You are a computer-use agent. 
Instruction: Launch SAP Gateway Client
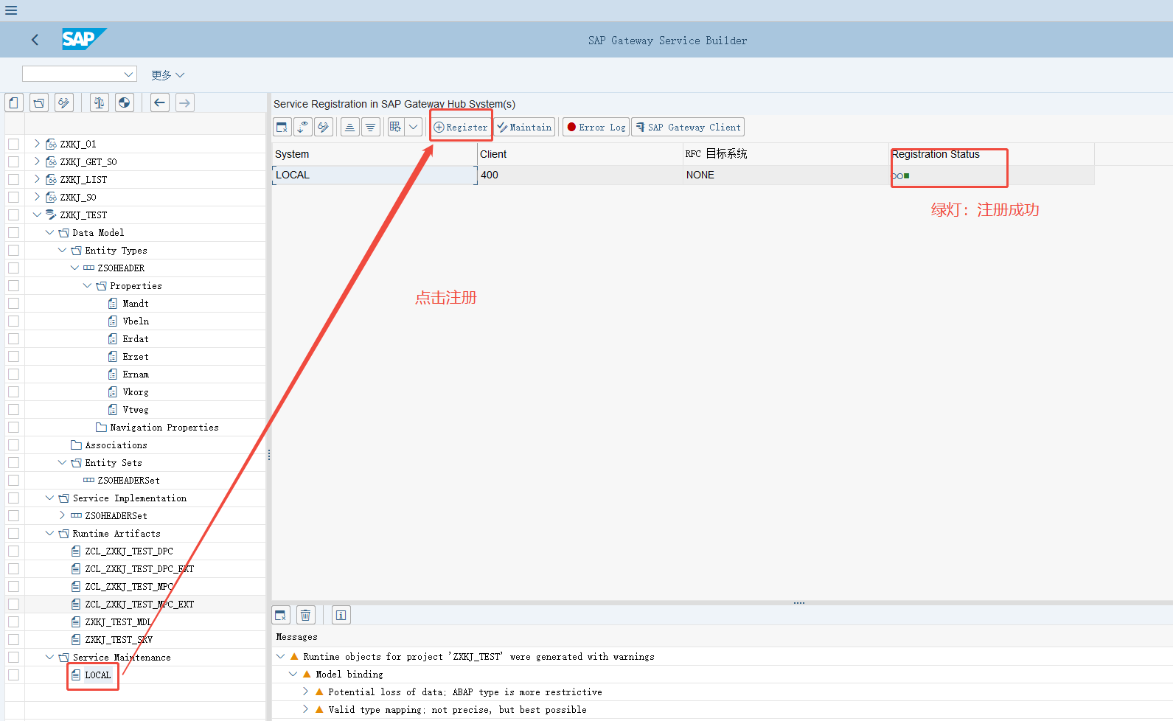[688, 127]
